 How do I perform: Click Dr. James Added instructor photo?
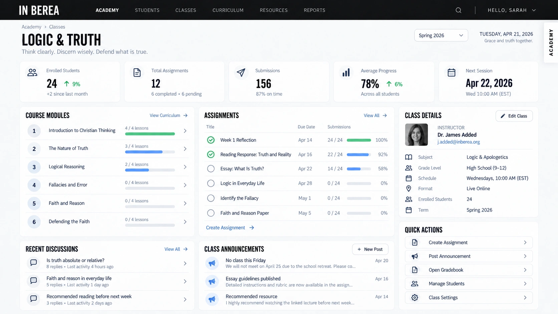click(416, 134)
